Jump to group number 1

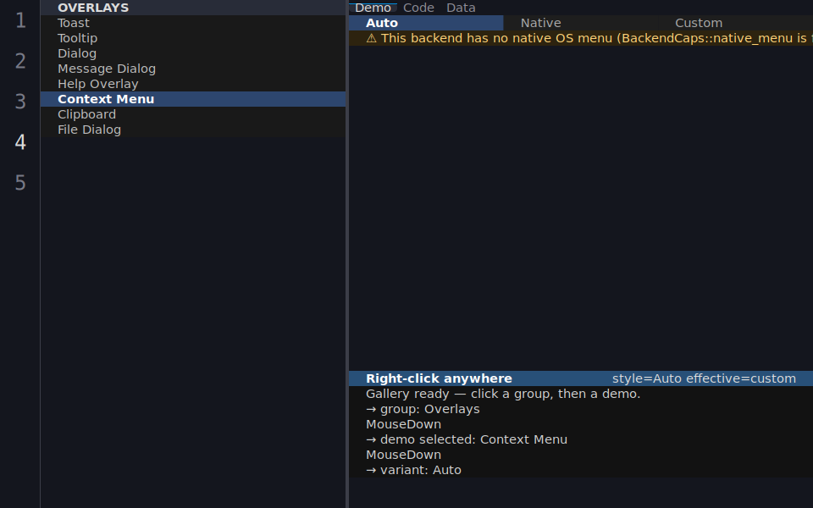20,20
